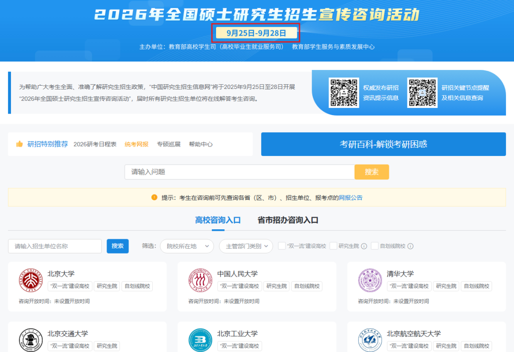The width and height of the screenshot is (514, 352).
Task: Click the QR code for 权威发布研招资讯提示信息
Action: click(344, 92)
